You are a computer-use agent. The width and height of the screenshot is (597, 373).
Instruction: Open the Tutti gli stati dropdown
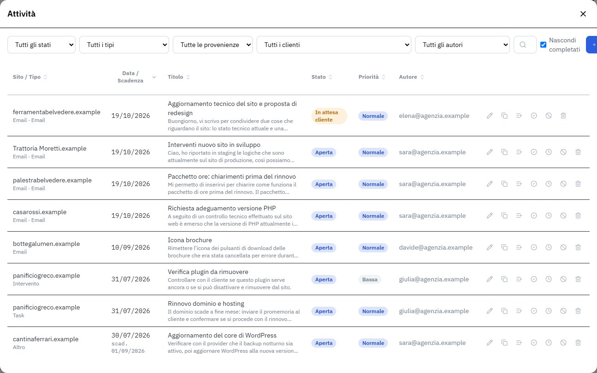point(41,45)
